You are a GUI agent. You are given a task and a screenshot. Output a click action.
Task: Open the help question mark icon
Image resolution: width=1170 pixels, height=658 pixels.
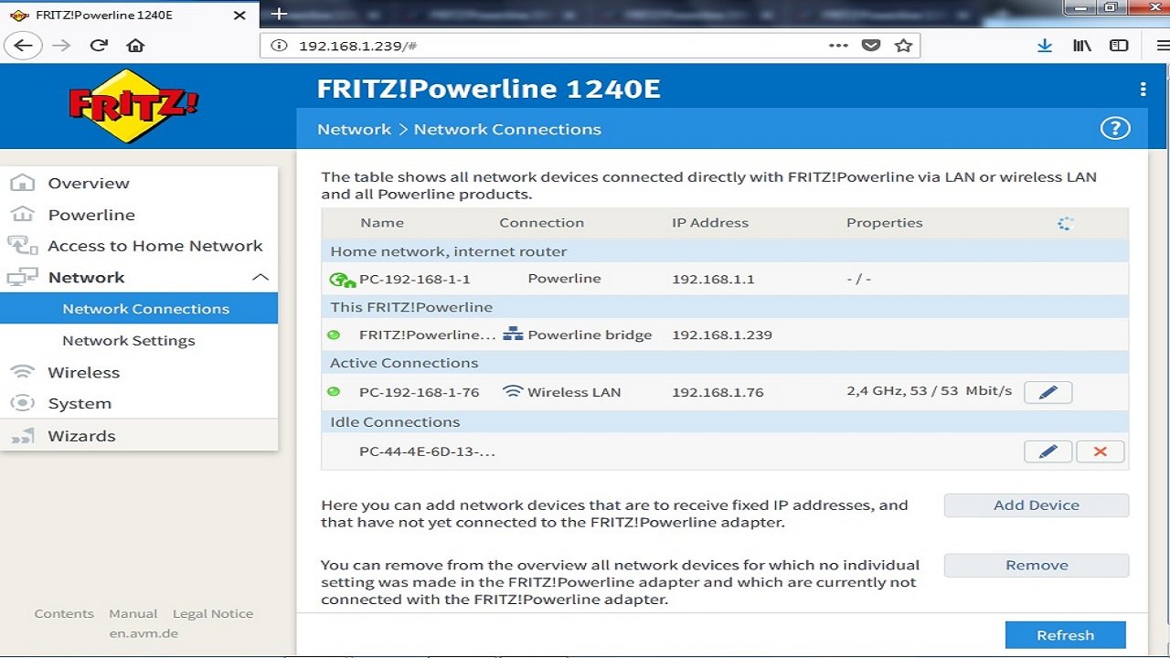tap(1115, 129)
